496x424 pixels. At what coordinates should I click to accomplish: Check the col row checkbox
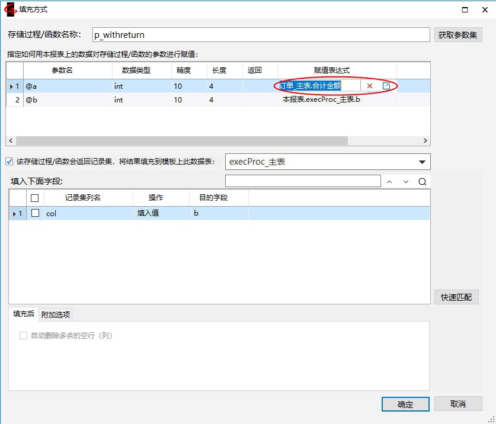[35, 213]
